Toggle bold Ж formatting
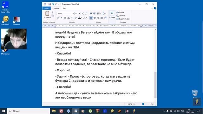This screenshot has width=203, height=114. (x=58, y=18)
